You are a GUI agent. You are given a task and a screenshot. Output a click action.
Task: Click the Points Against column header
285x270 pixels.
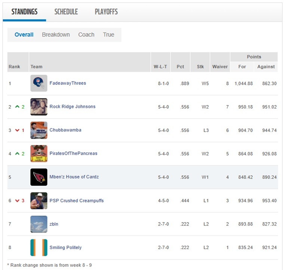[266, 67]
